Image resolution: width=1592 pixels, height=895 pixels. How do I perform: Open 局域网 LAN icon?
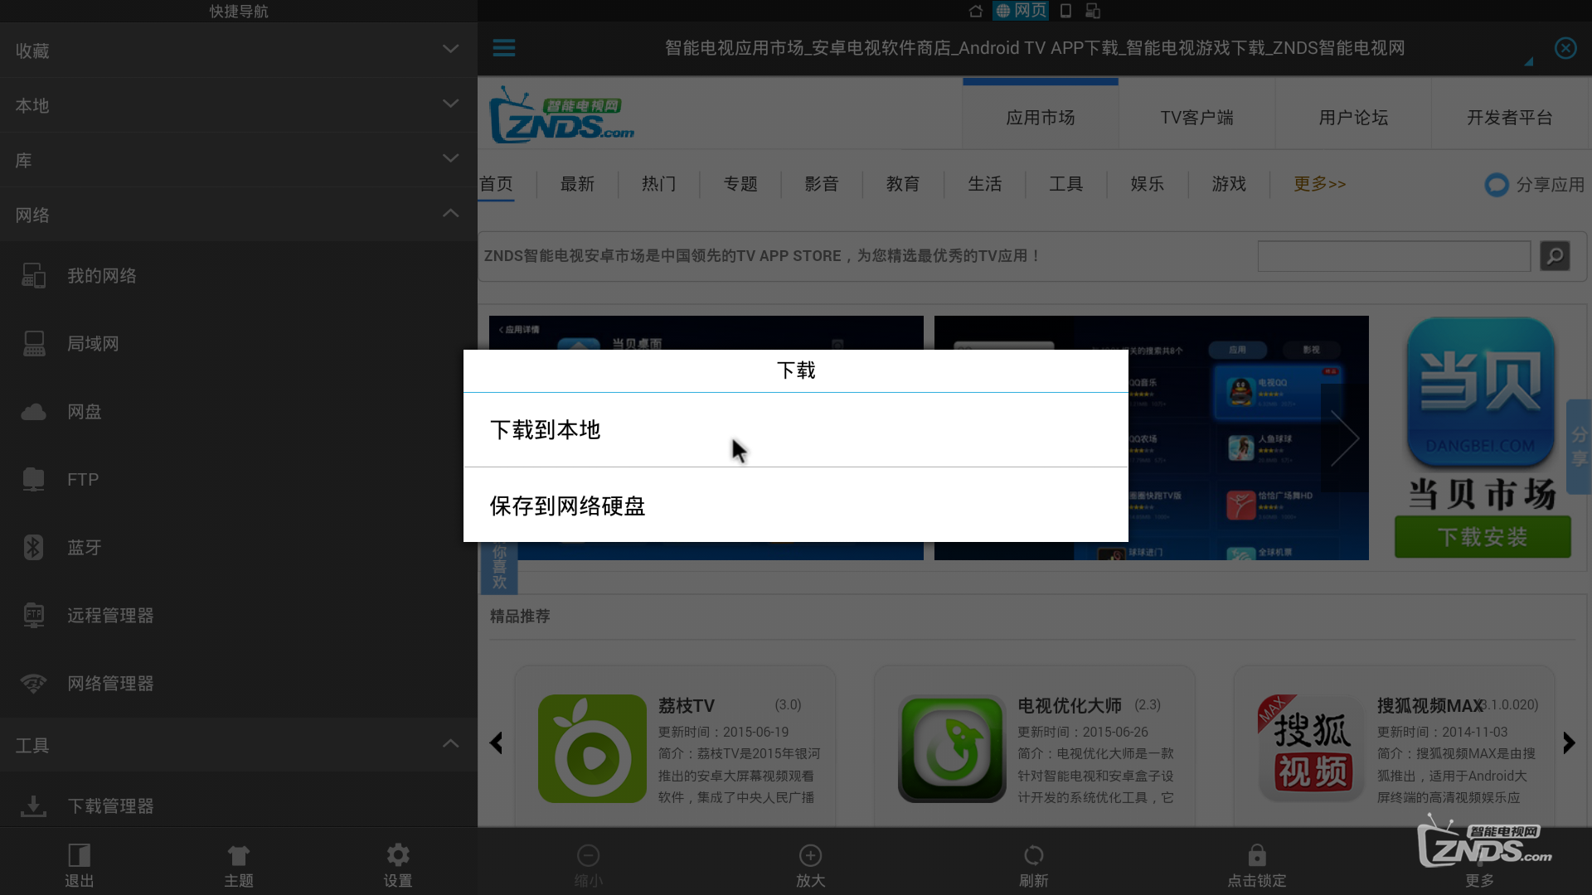[x=34, y=343]
